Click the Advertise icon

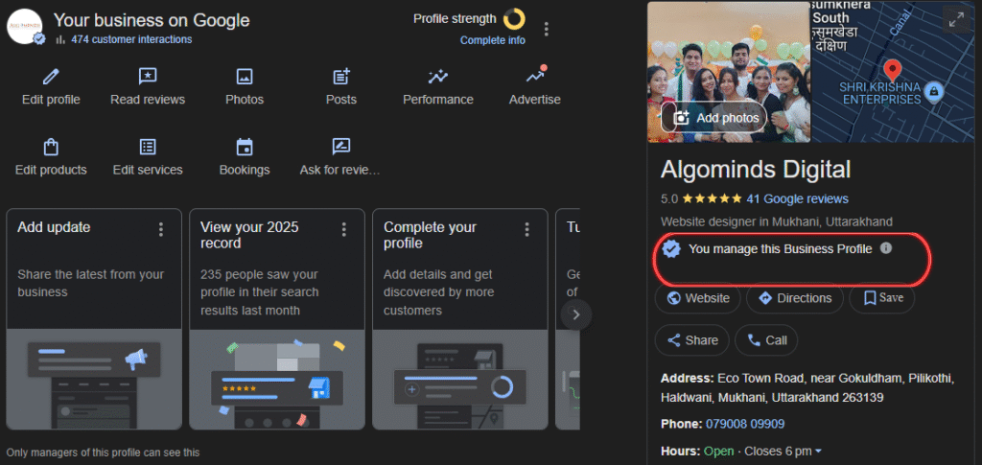(x=535, y=77)
